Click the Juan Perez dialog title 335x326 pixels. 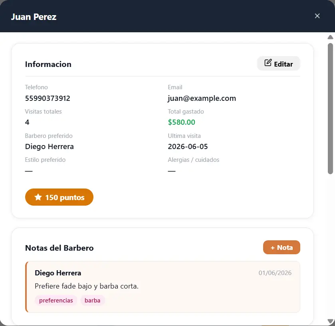(x=34, y=17)
